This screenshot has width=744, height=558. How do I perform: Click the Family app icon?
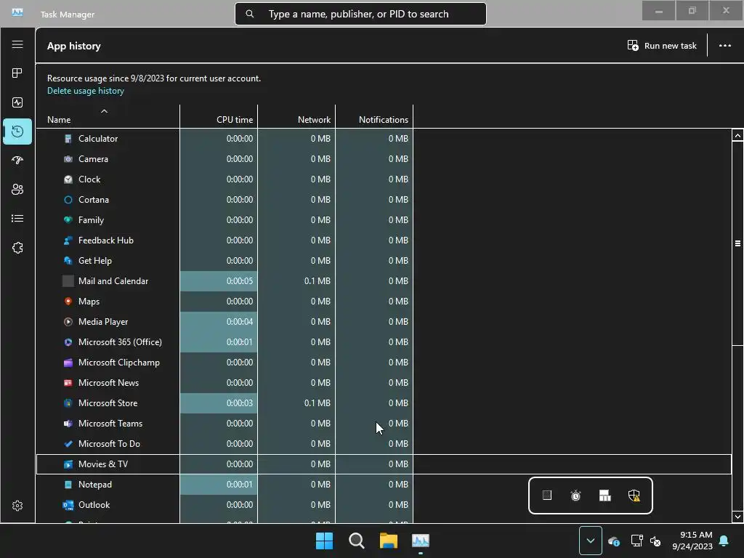[68, 220]
